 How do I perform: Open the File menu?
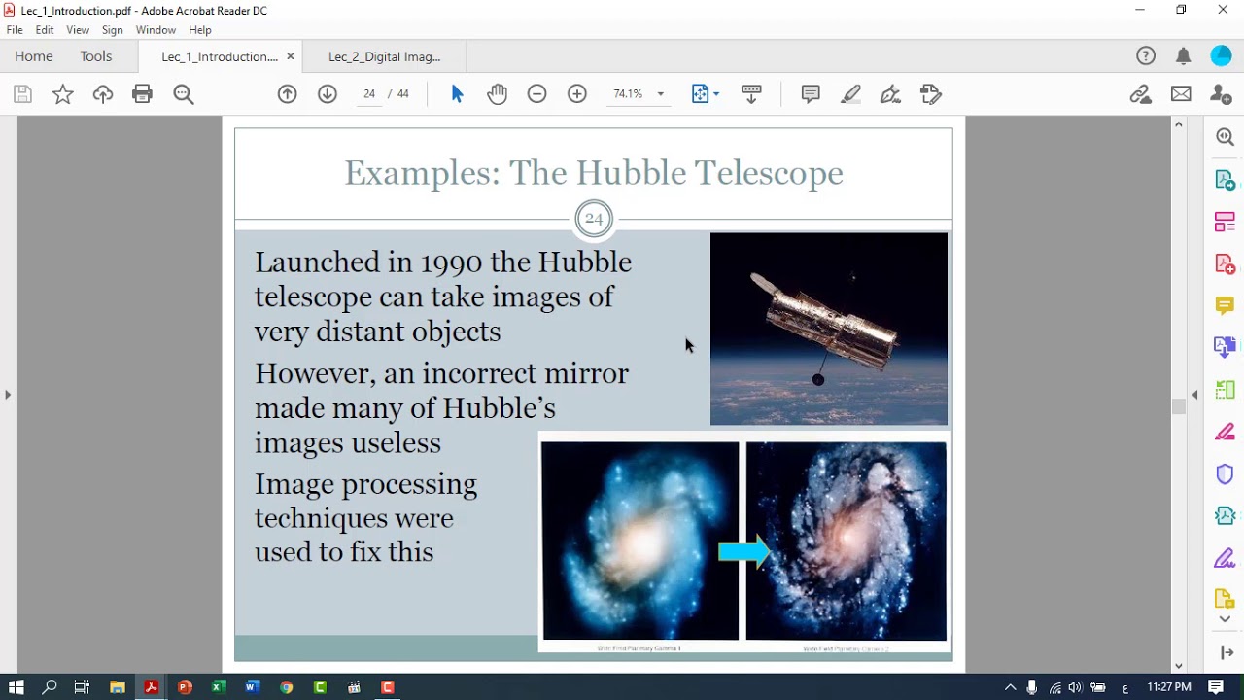coord(15,30)
